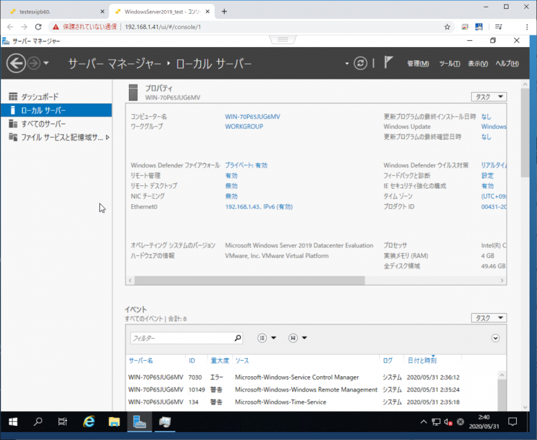Open navigation history dropdown arrow
Screen dimensions: 537x440
pyautogui.click(x=46, y=63)
